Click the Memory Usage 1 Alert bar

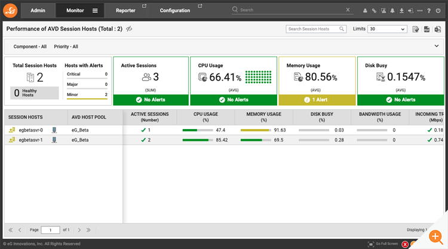(317, 100)
